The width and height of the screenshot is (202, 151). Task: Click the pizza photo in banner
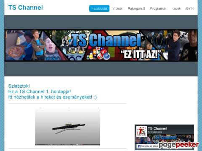coord(16,52)
